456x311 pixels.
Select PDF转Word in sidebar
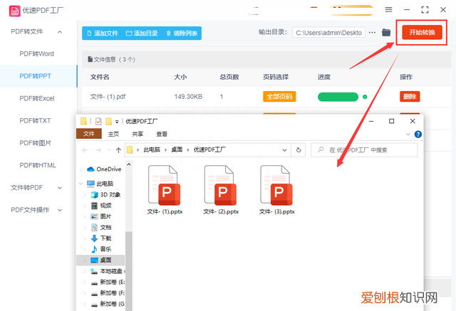pos(36,54)
